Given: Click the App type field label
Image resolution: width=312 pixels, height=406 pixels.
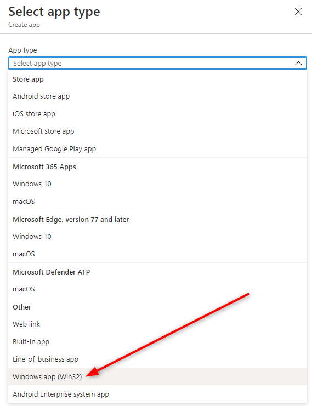Looking at the screenshot, I should (x=22, y=50).
